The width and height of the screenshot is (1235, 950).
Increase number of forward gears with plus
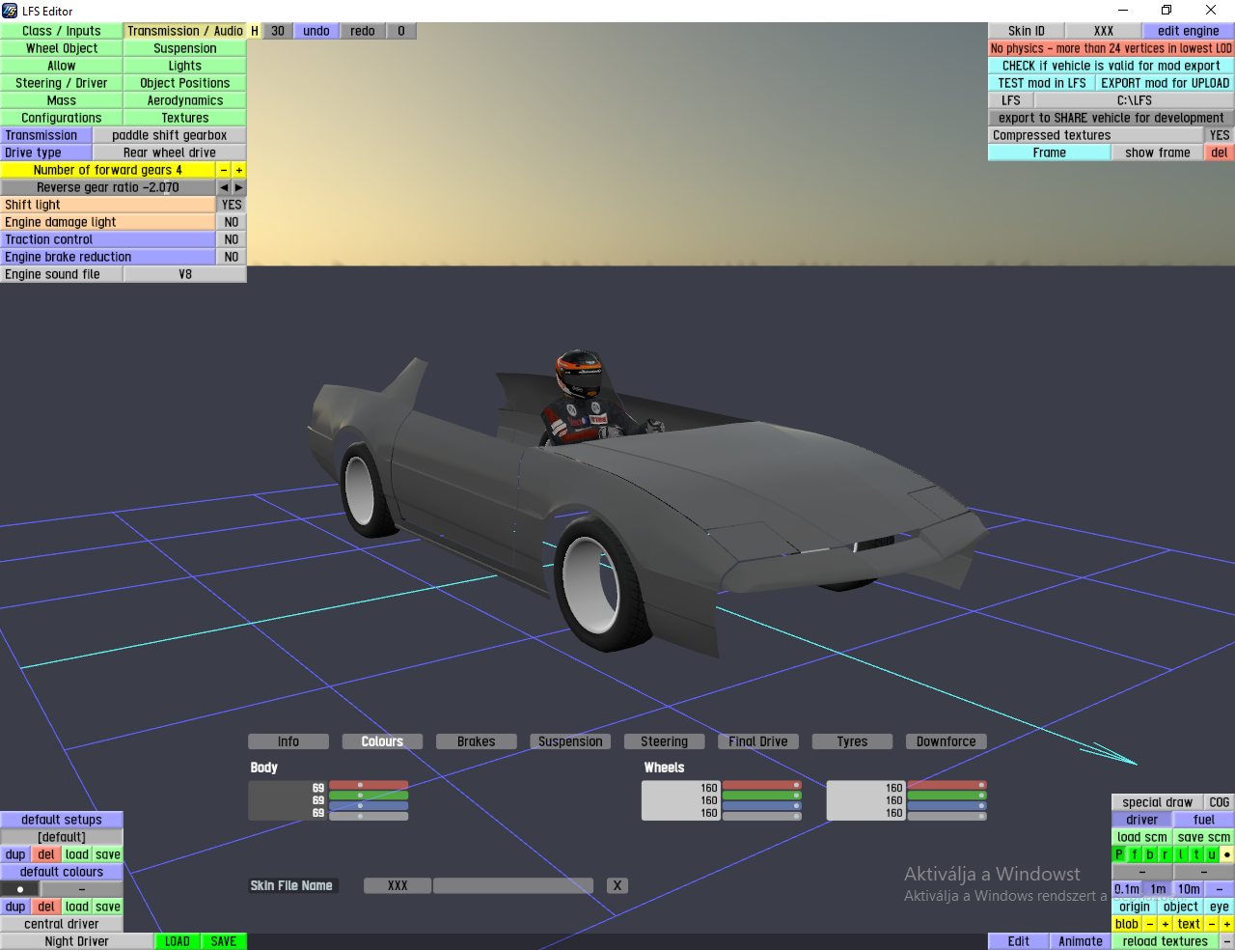pyautogui.click(x=239, y=170)
